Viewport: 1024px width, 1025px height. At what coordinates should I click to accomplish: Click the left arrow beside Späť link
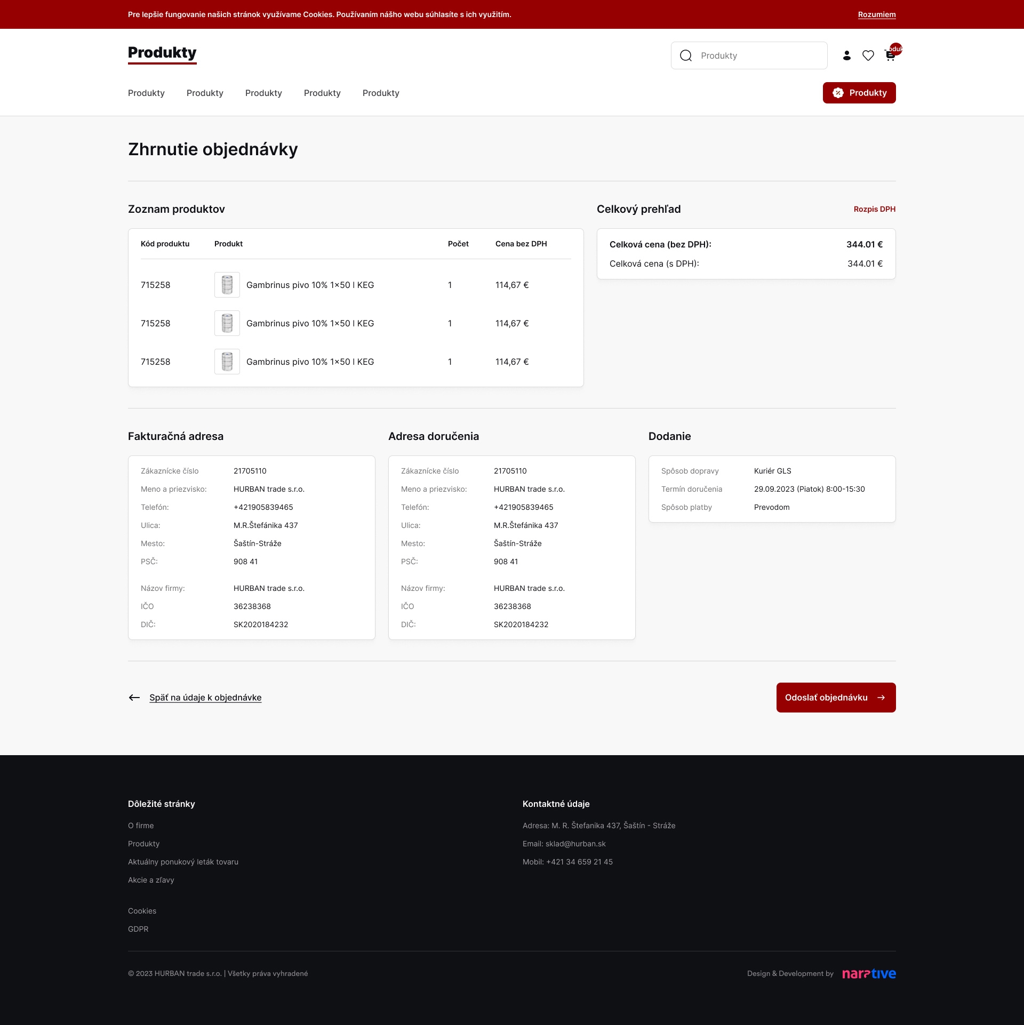[134, 698]
